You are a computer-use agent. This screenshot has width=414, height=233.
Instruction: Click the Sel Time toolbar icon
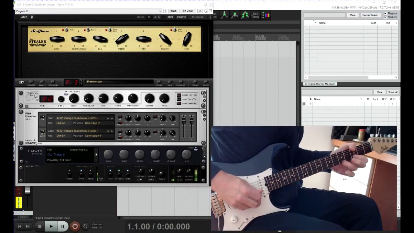(255, 15)
